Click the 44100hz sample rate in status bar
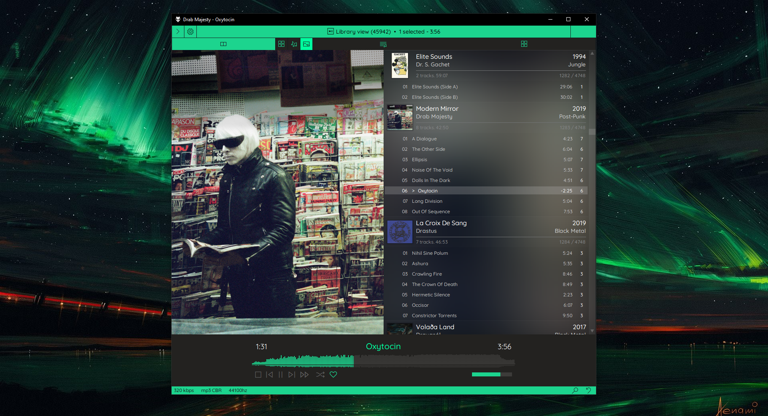Screen dimensions: 768x416 [238, 390]
